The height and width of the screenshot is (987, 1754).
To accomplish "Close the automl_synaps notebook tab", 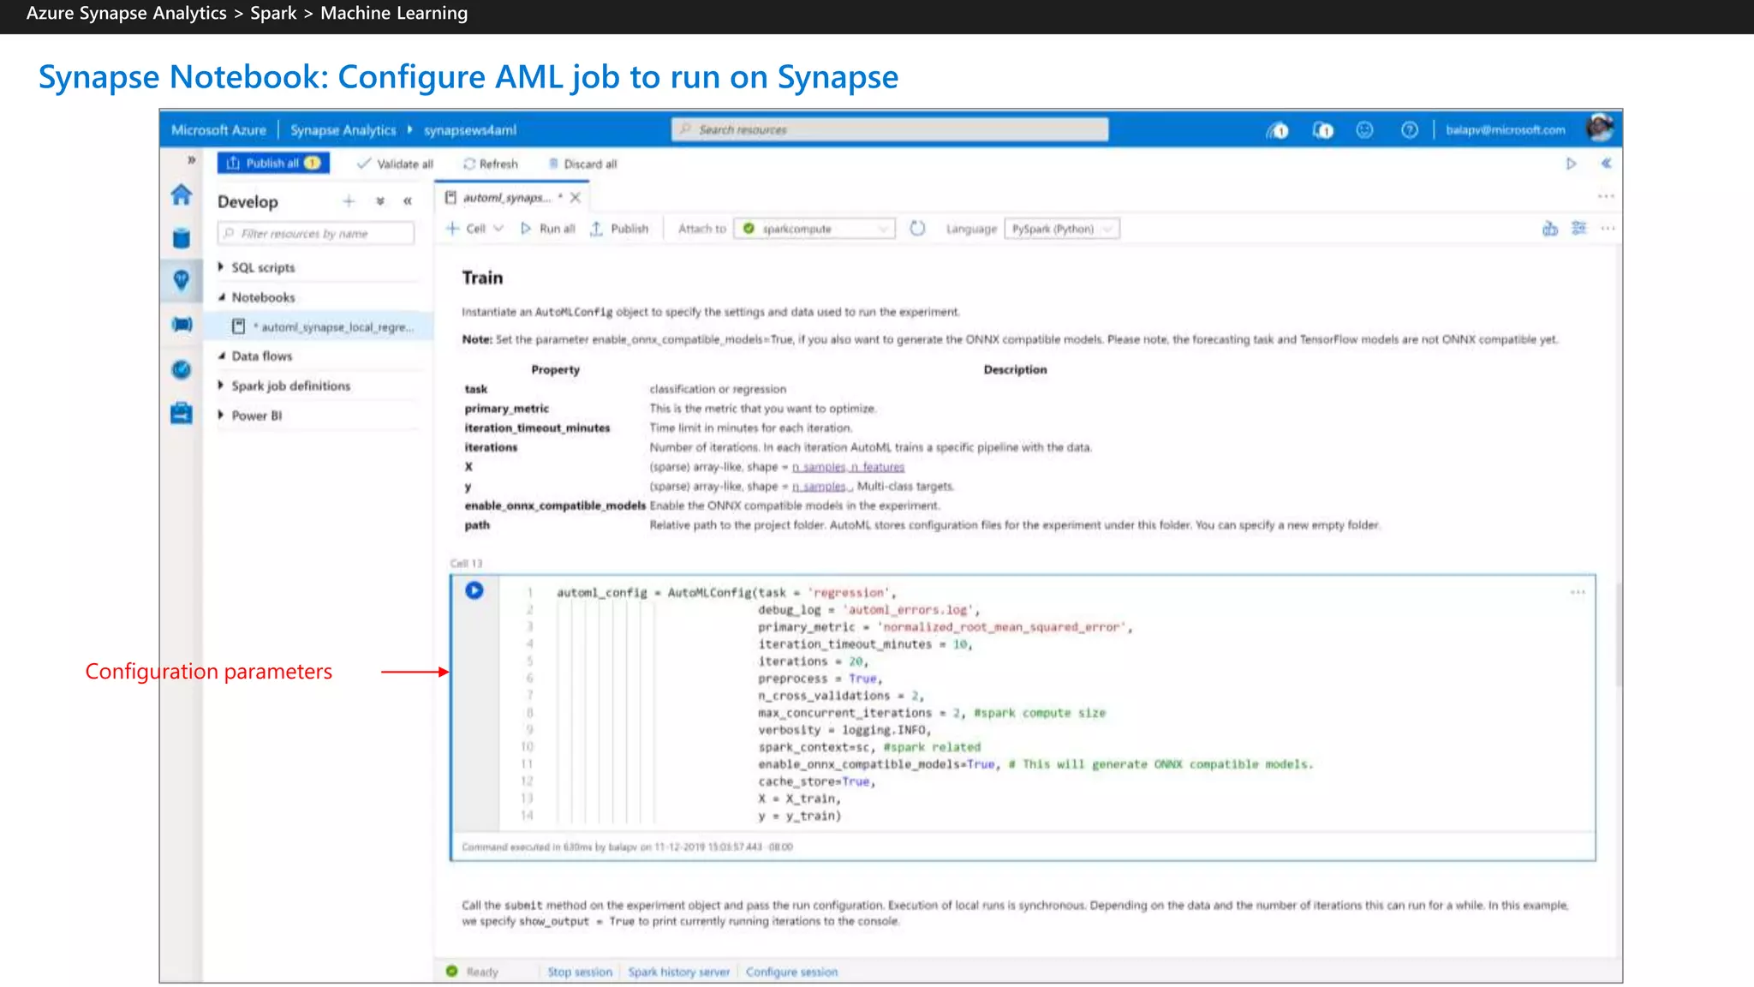I will (x=576, y=198).
